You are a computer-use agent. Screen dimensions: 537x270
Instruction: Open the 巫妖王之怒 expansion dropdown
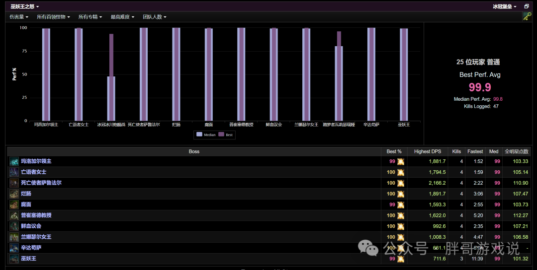coord(25,6)
